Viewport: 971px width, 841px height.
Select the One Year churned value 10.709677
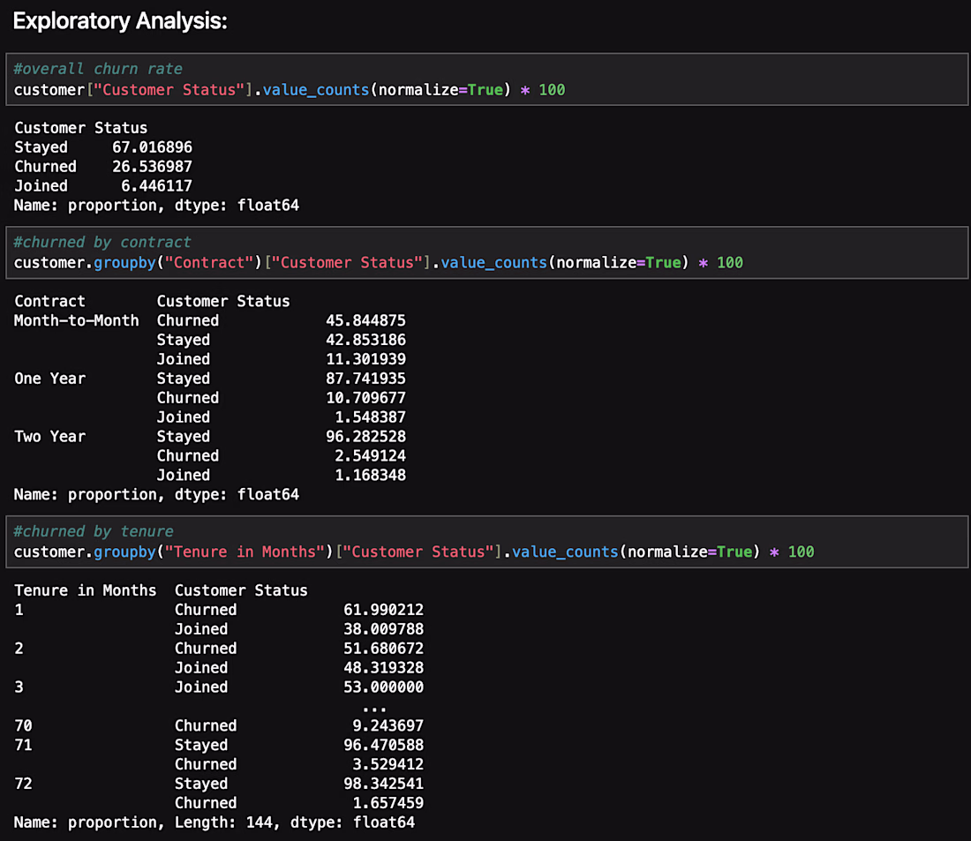(366, 398)
